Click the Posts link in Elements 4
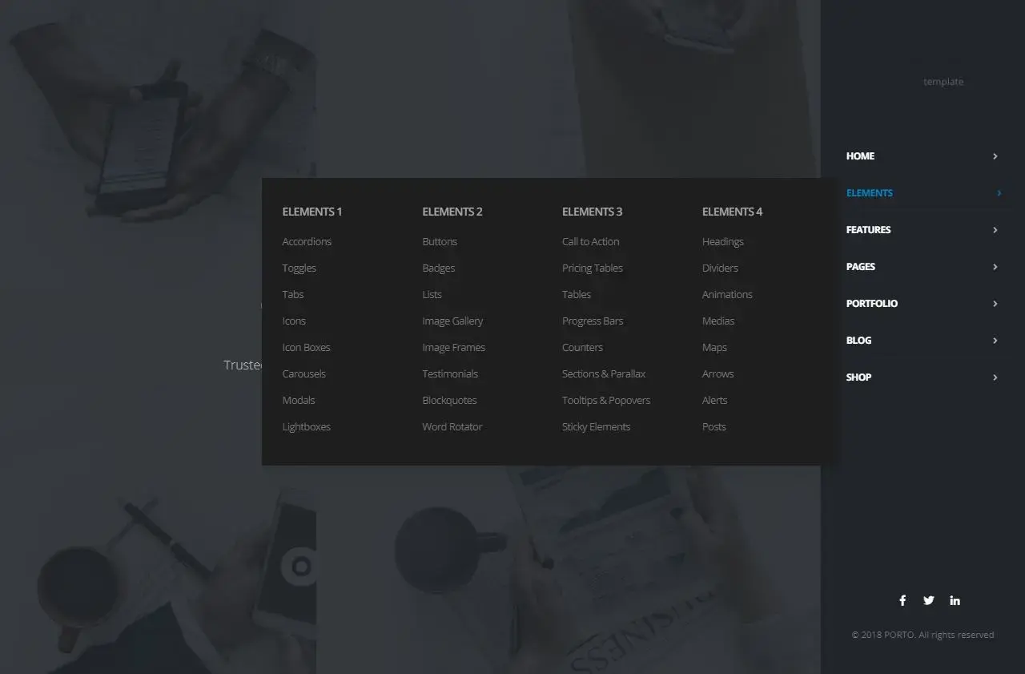 coord(714,427)
